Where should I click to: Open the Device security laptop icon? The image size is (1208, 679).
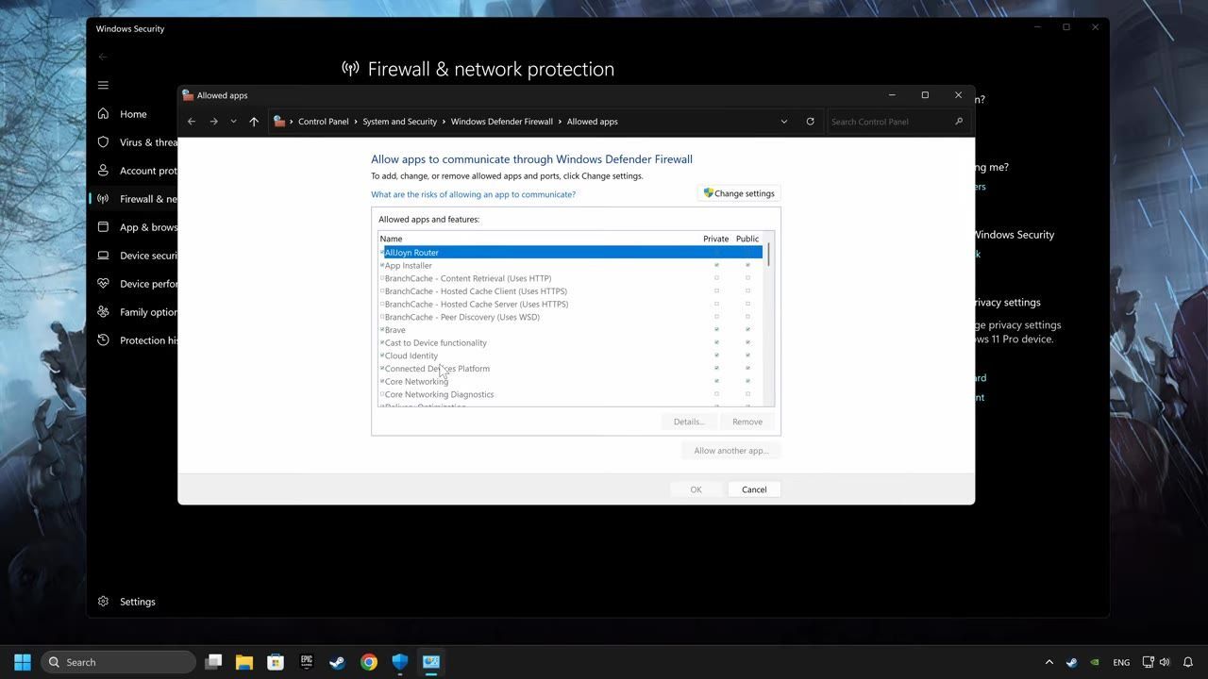pyautogui.click(x=103, y=256)
